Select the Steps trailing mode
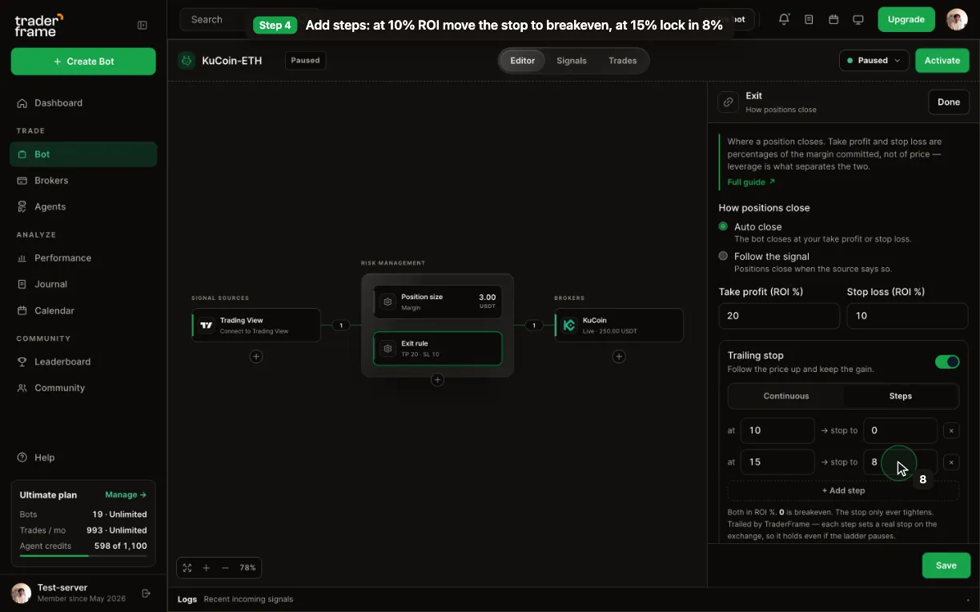The height and width of the screenshot is (612, 980). [x=900, y=396]
